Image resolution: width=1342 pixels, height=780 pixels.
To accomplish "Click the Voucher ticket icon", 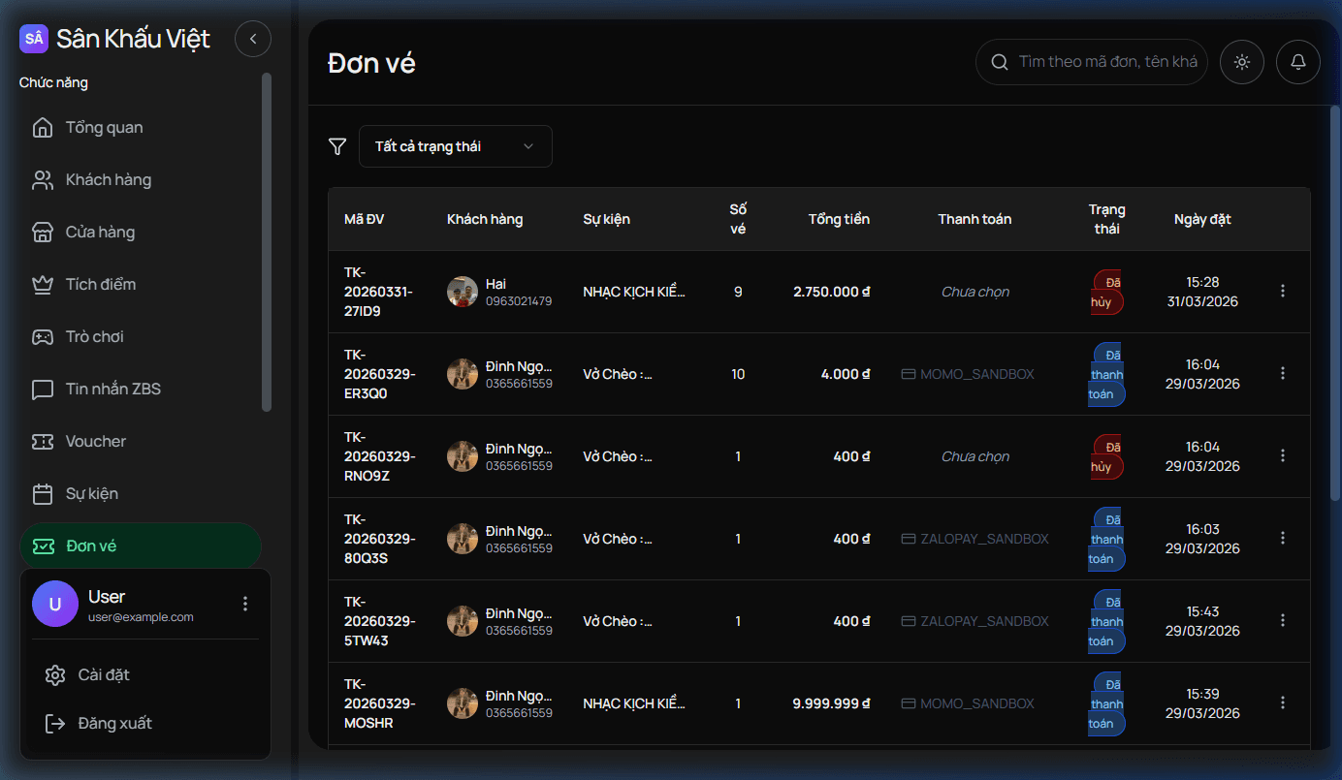I will (43, 442).
